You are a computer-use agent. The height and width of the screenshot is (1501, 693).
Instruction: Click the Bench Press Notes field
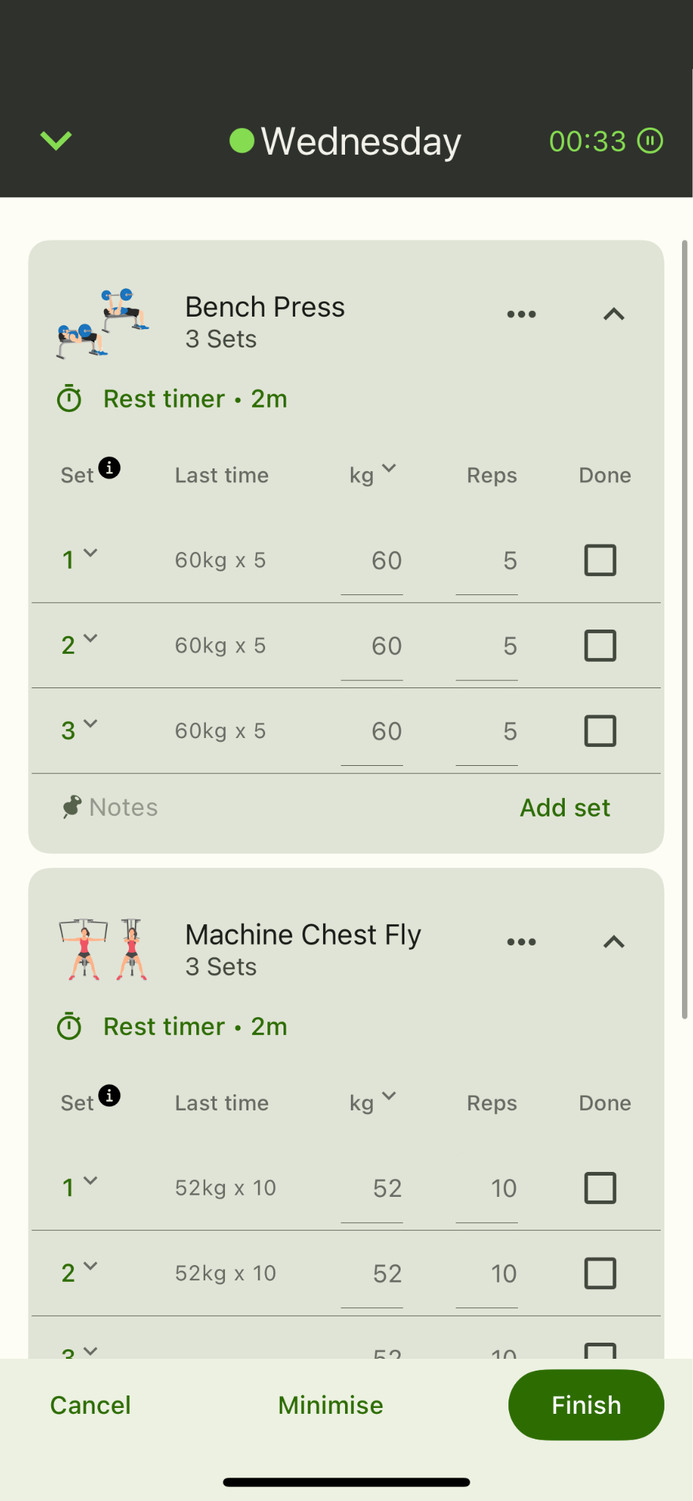pos(123,808)
